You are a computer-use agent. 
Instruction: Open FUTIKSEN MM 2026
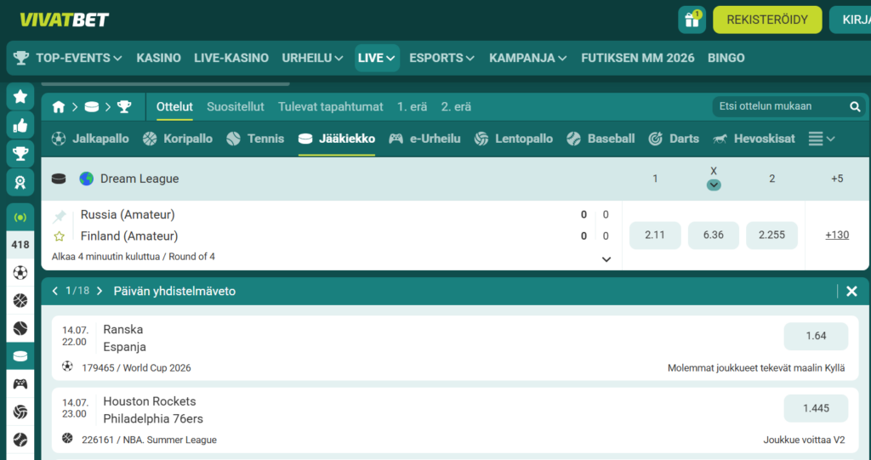(x=638, y=58)
